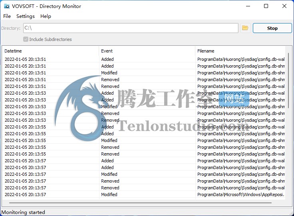
Task: Select the 20:13:57 Removed config.db-shm row
Action: 144,181
